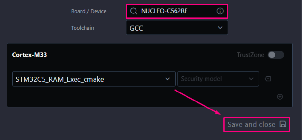Screen dimensions: 302x140
Task: Click the Save and close button
Action: click(x=257, y=124)
